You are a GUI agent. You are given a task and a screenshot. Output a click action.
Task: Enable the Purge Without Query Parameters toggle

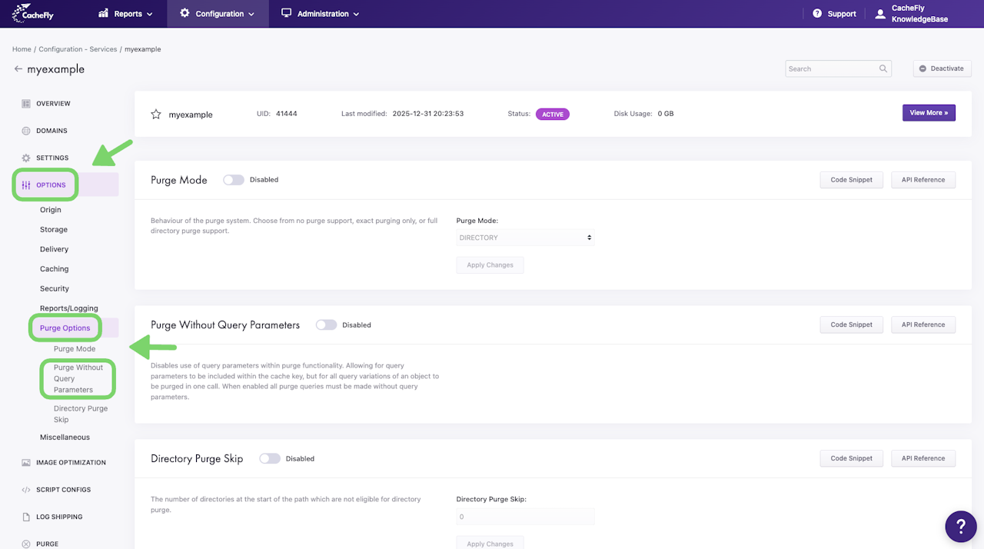[326, 325]
